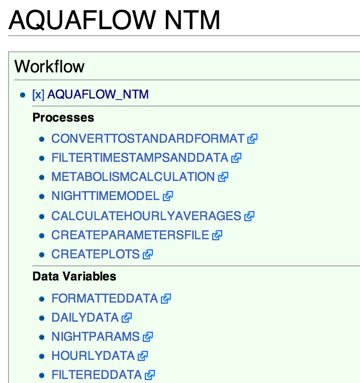
Task: Click external link icon beside NIGHTTIMEMODEL
Action: click(x=168, y=197)
